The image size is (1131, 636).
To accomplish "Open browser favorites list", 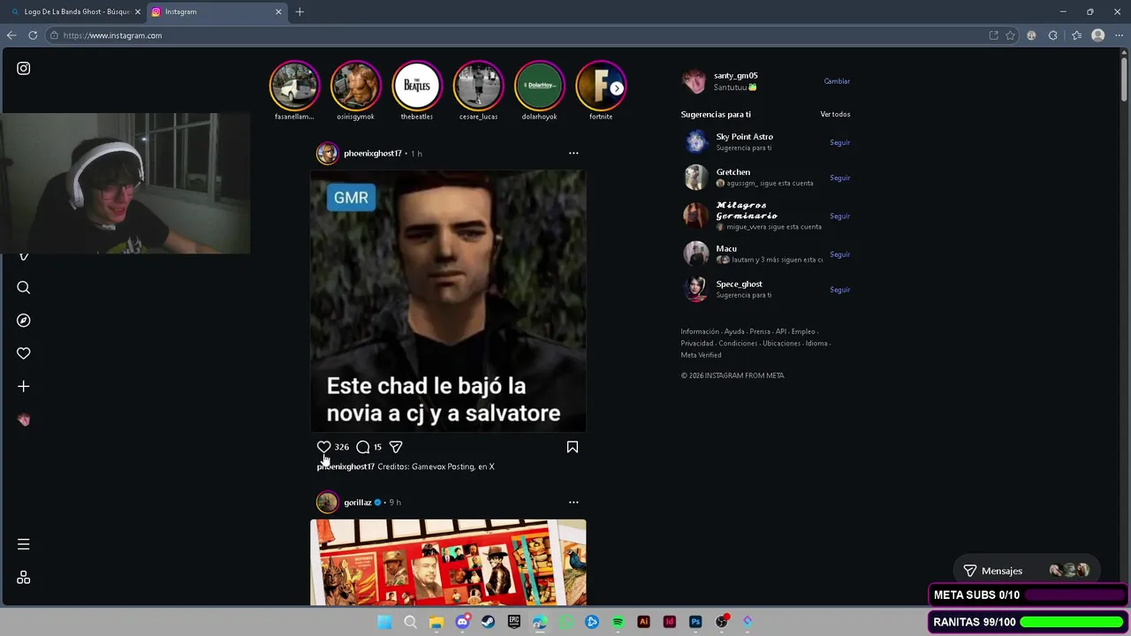I will 1076,35.
